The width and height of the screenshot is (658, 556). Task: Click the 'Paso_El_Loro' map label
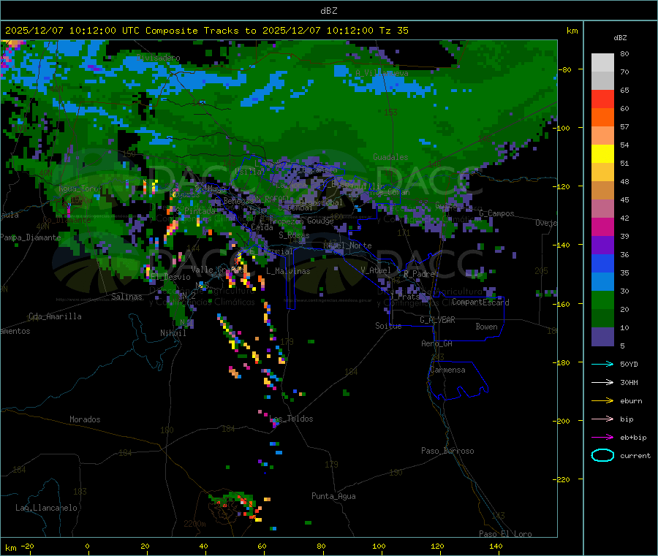tap(505, 534)
